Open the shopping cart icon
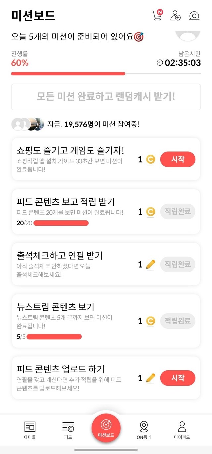Viewport: 212px width, 454px height. coord(157,16)
